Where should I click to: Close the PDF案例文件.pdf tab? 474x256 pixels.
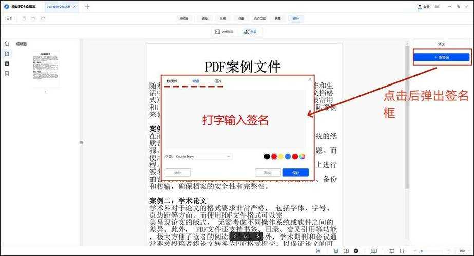point(74,7)
